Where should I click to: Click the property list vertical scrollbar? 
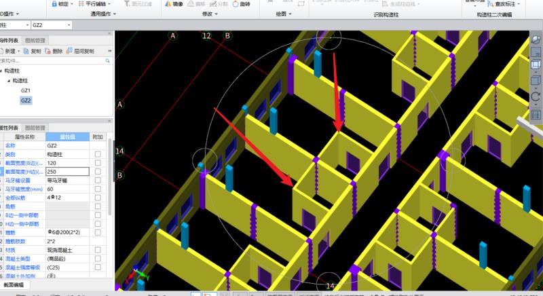pos(110,177)
